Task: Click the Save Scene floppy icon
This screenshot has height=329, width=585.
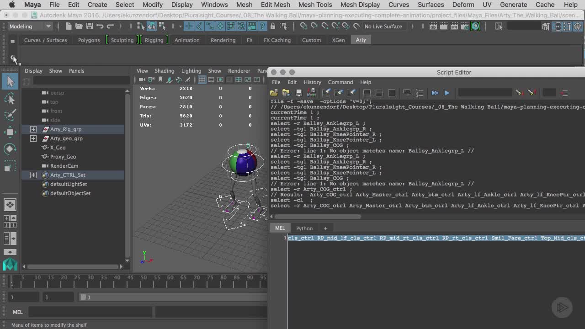Action: click(89, 26)
